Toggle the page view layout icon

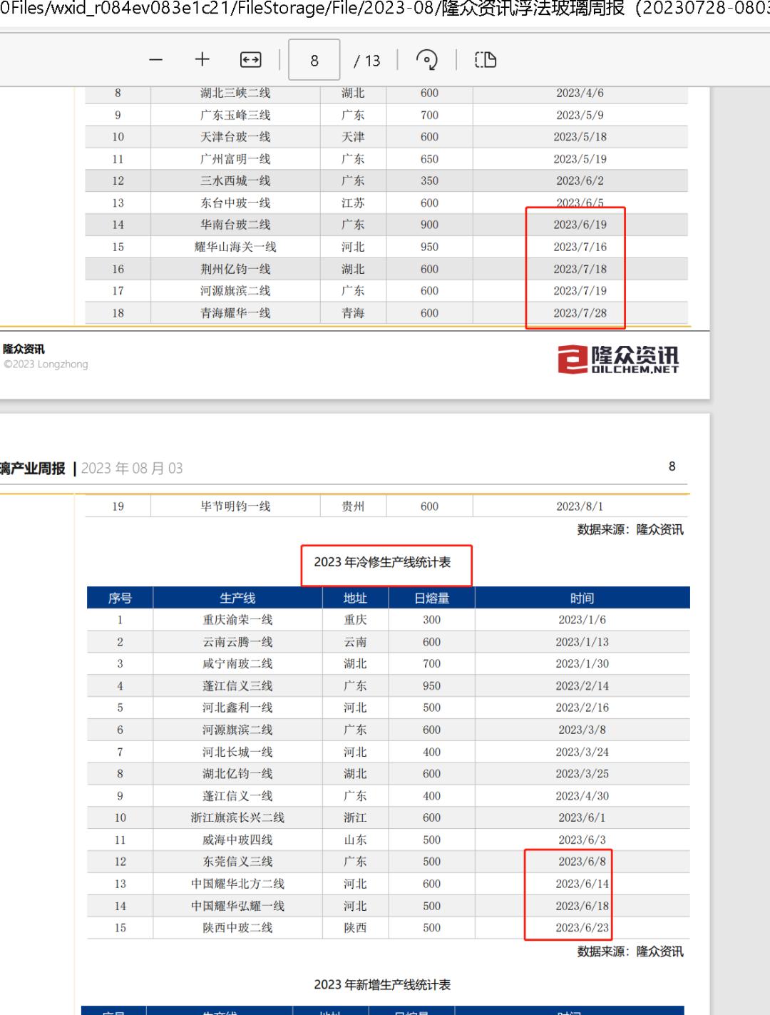pyautogui.click(x=486, y=60)
